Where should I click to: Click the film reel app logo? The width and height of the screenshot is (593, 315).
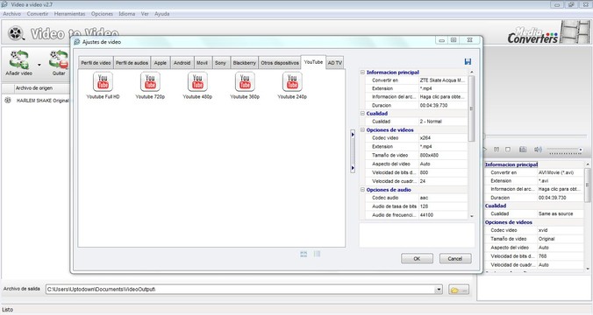tap(17, 33)
